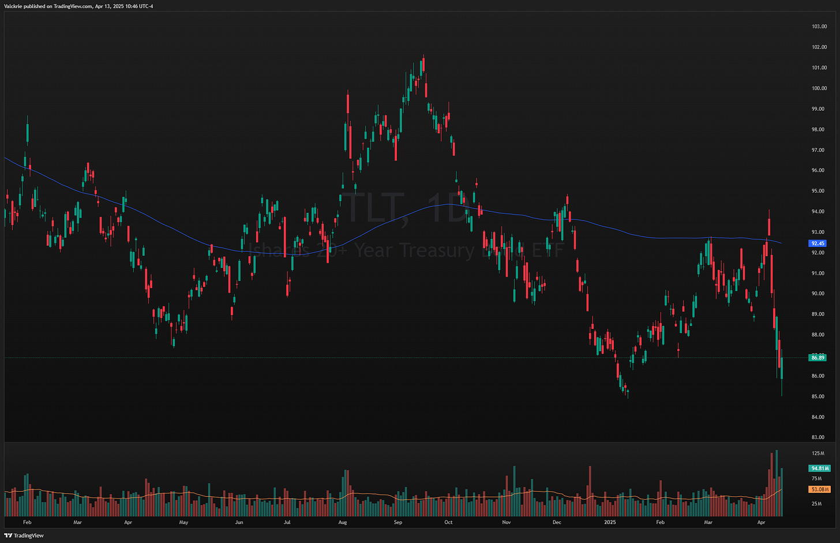Click the 75M volume axis label

[x=816, y=478]
